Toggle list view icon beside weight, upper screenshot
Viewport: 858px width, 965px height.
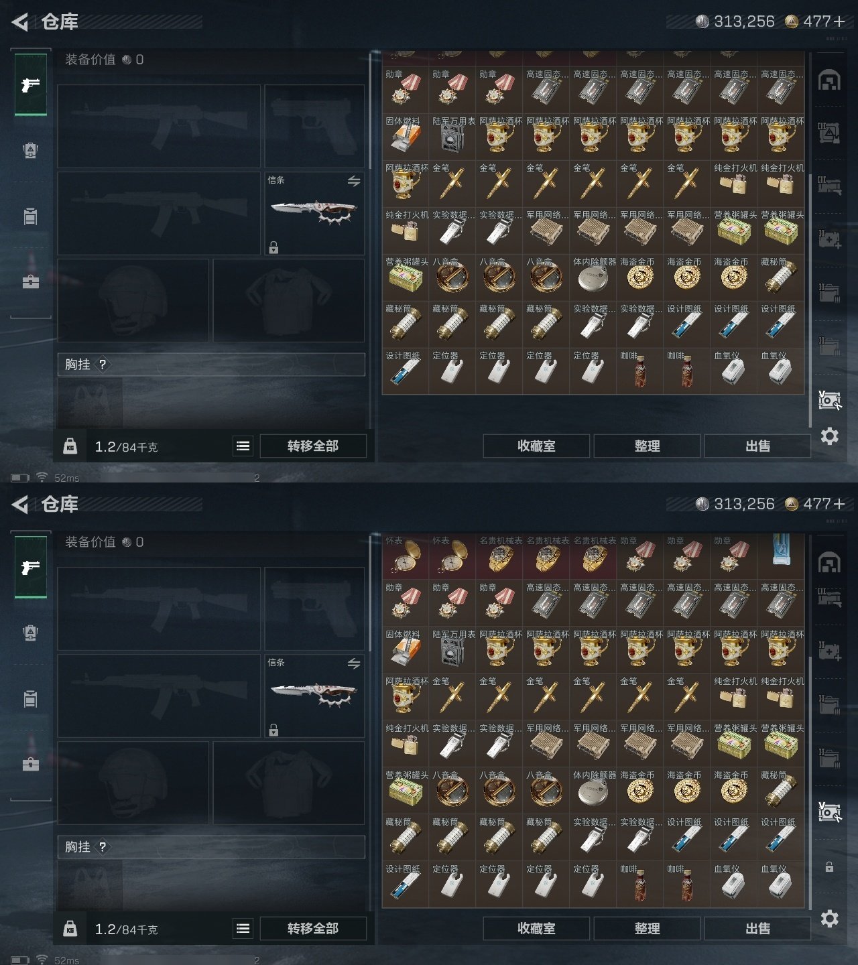[x=243, y=446]
